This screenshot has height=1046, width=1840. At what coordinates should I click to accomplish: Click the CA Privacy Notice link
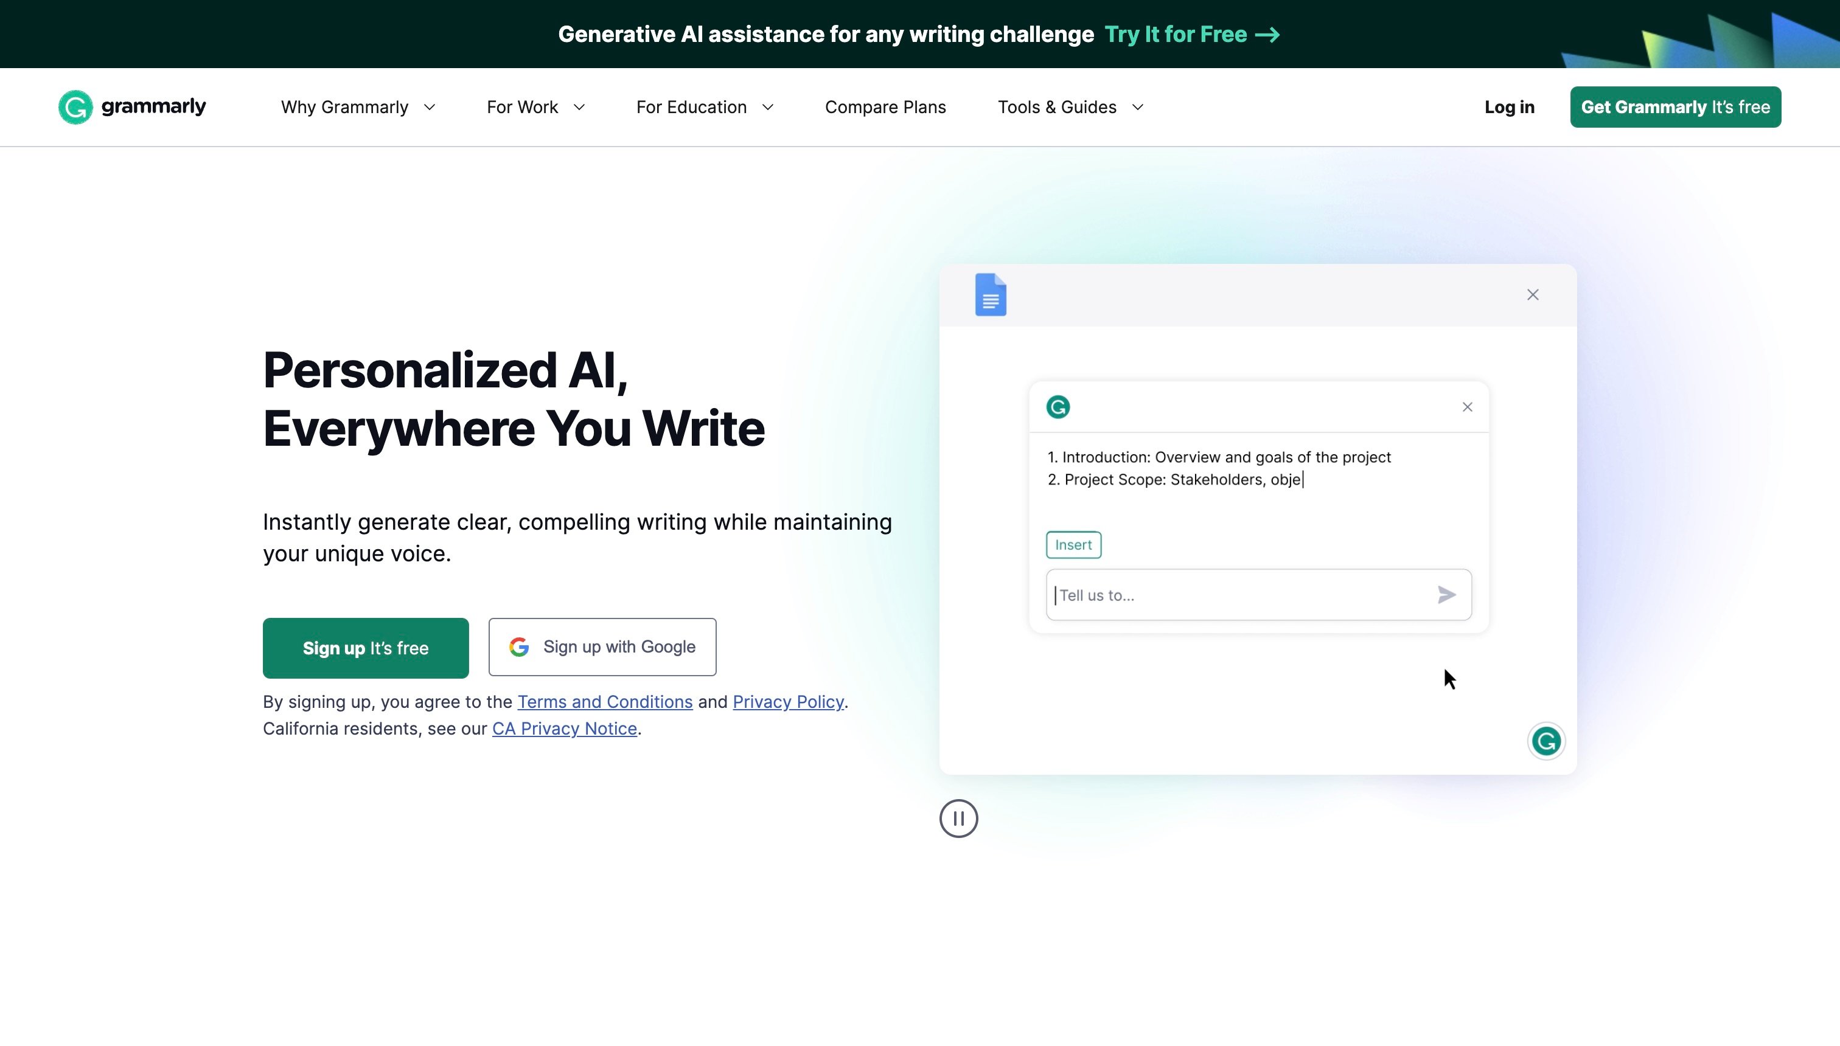563,728
